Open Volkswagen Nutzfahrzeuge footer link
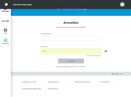The image size is (131, 97). pyautogui.click(x=31, y=89)
